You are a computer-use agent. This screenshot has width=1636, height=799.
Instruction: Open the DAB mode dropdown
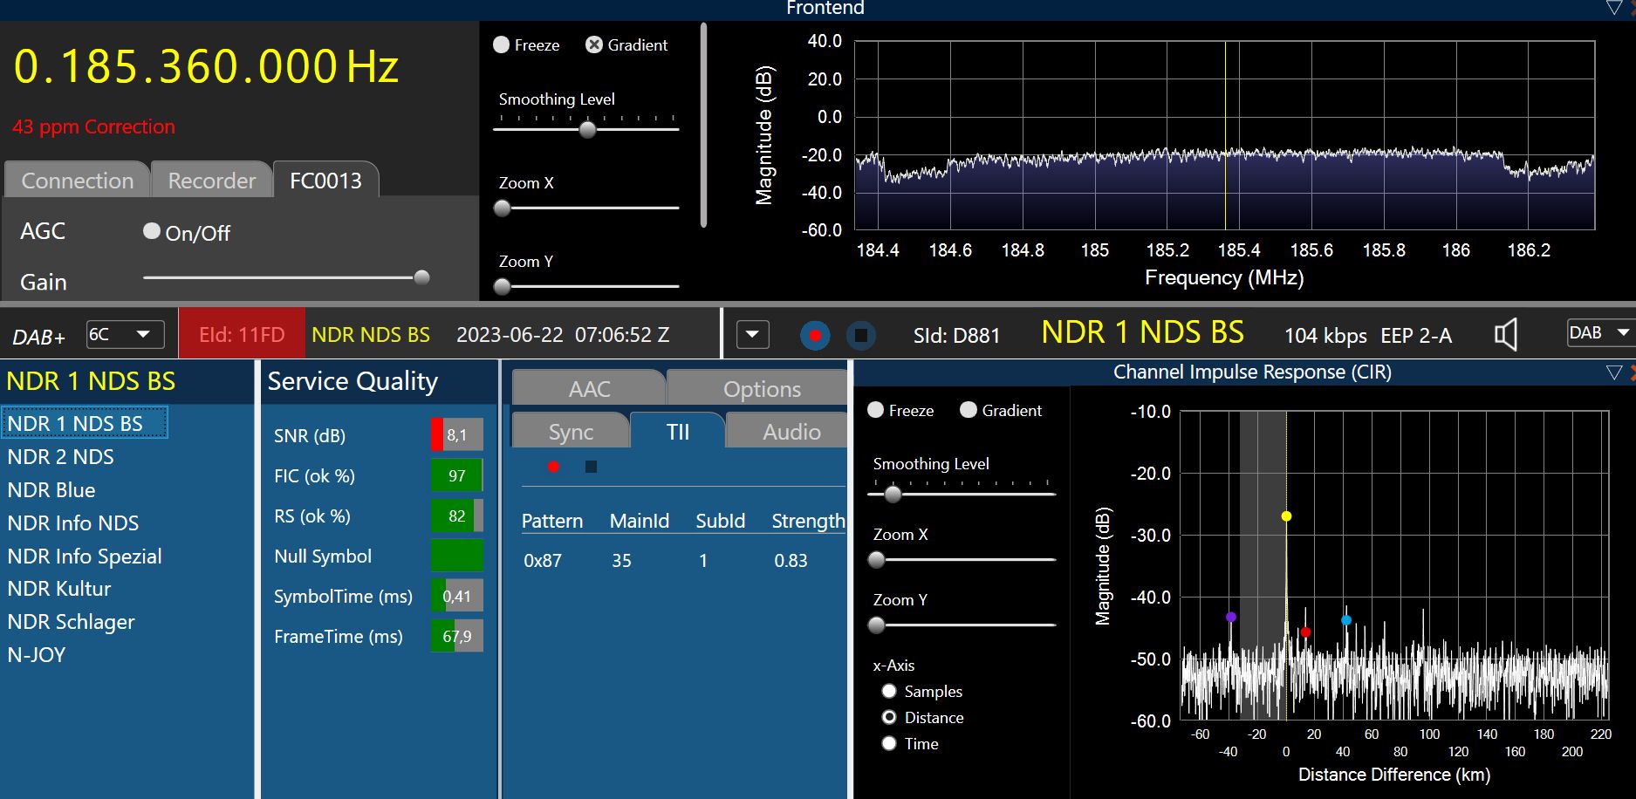[1621, 332]
